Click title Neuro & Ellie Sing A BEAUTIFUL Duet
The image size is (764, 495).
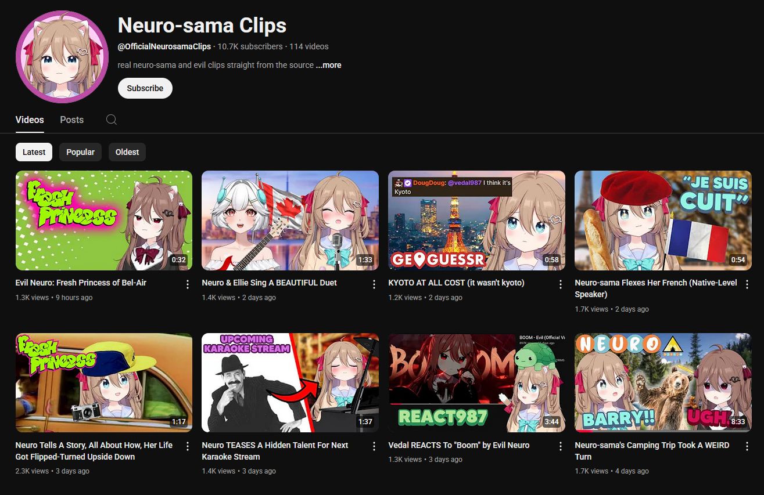tap(269, 283)
